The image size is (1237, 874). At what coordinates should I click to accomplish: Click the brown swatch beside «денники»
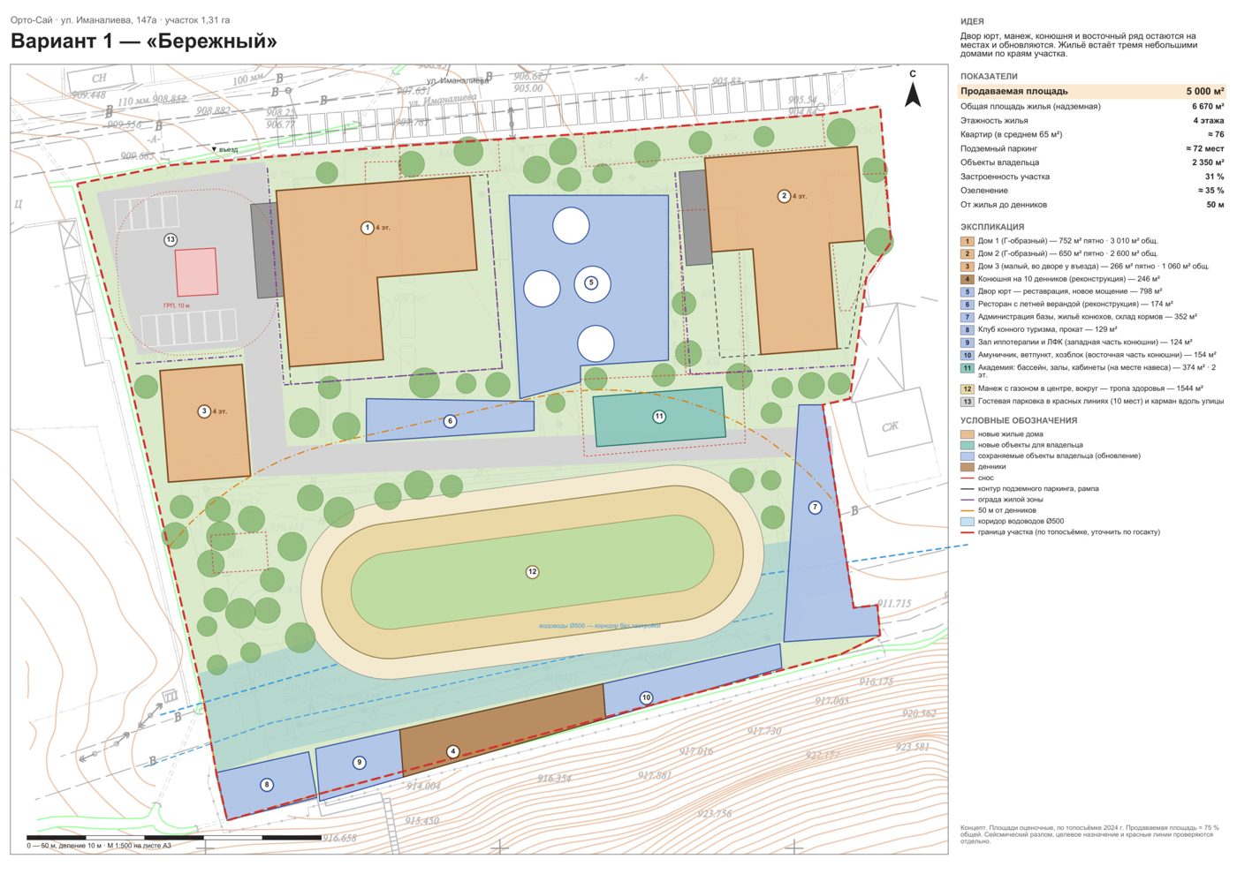tap(968, 467)
